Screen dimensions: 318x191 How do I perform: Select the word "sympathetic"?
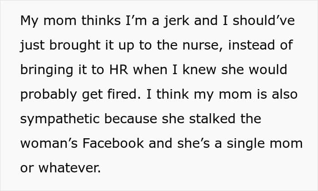pyautogui.click(x=60, y=119)
